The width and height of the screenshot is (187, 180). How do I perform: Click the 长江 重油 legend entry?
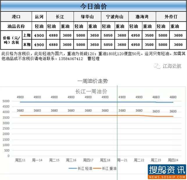pos(105,168)
